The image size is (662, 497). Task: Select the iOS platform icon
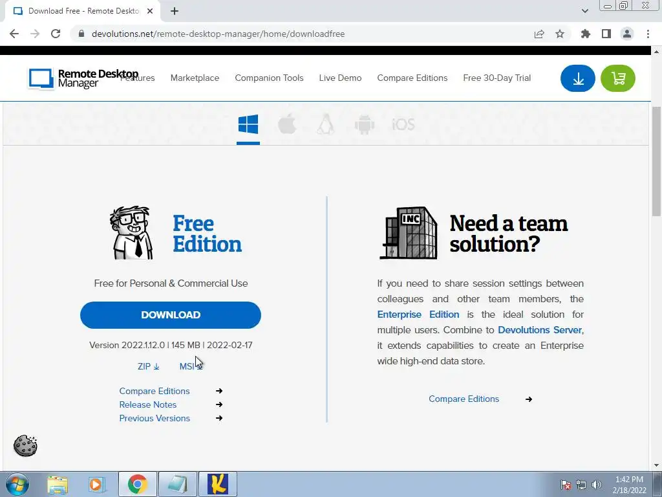[403, 124]
